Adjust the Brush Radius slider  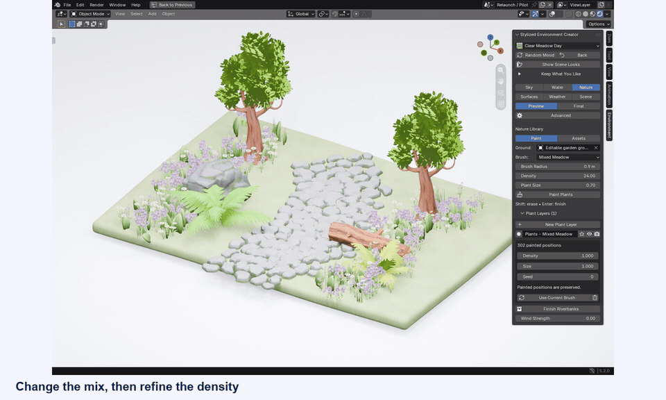(558, 167)
